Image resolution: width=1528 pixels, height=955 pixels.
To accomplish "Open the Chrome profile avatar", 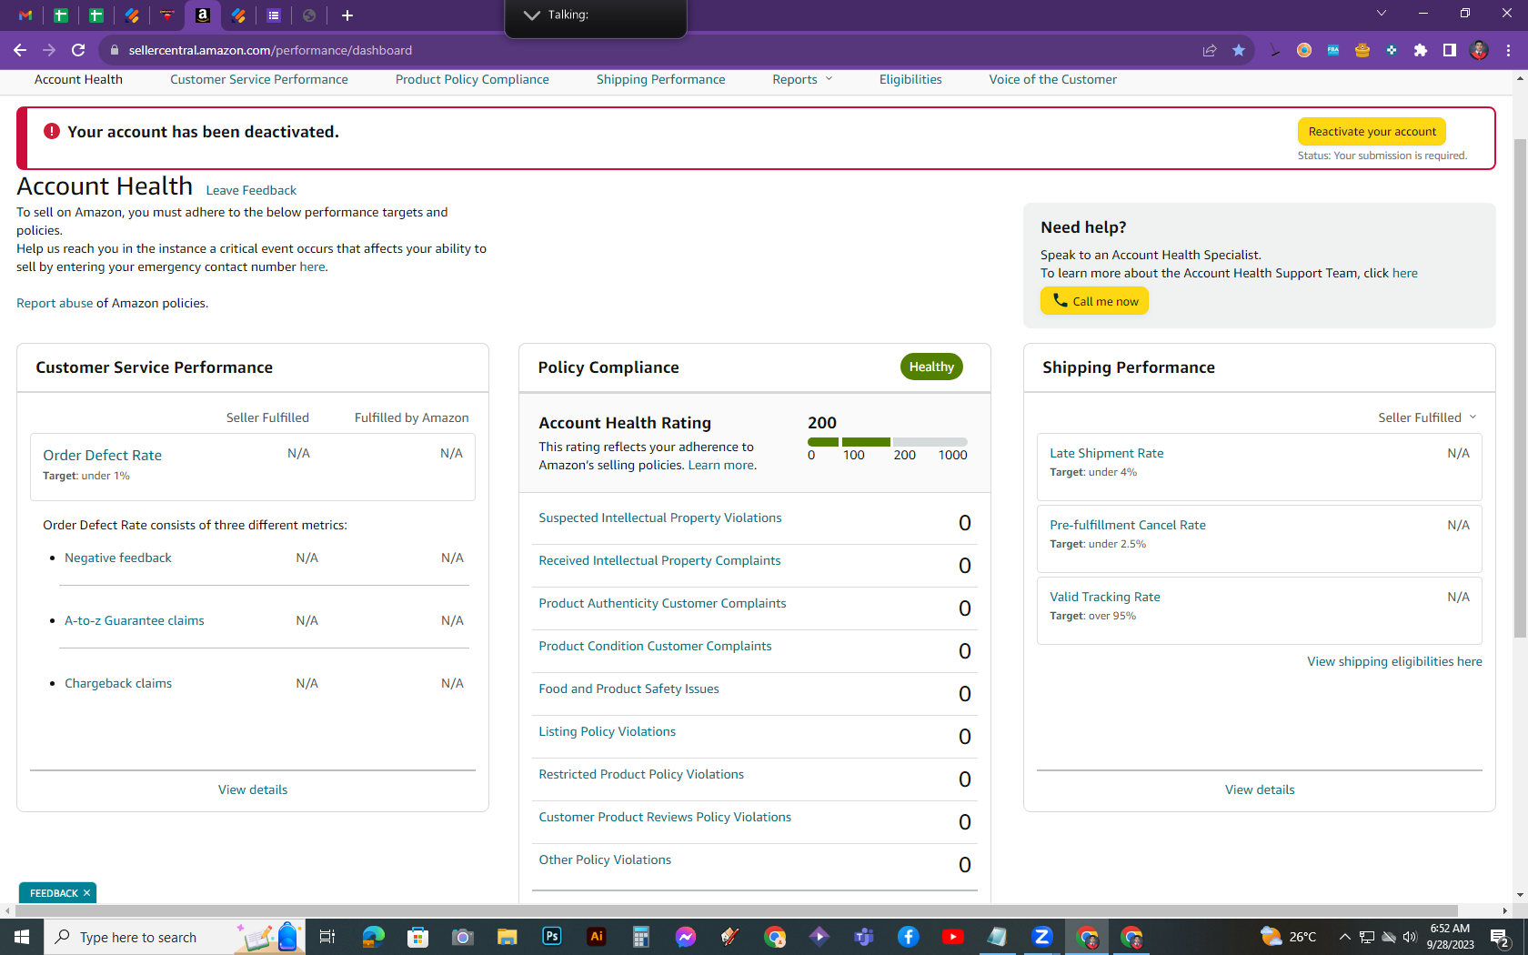I will [x=1479, y=50].
